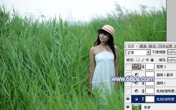Select the layer named 图层 3

point(161,67)
